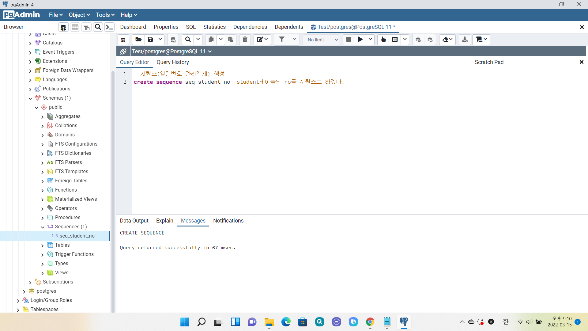The height and width of the screenshot is (331, 588).
Task: Collapse the Sequences (1) tree node
Action: pyautogui.click(x=43, y=227)
